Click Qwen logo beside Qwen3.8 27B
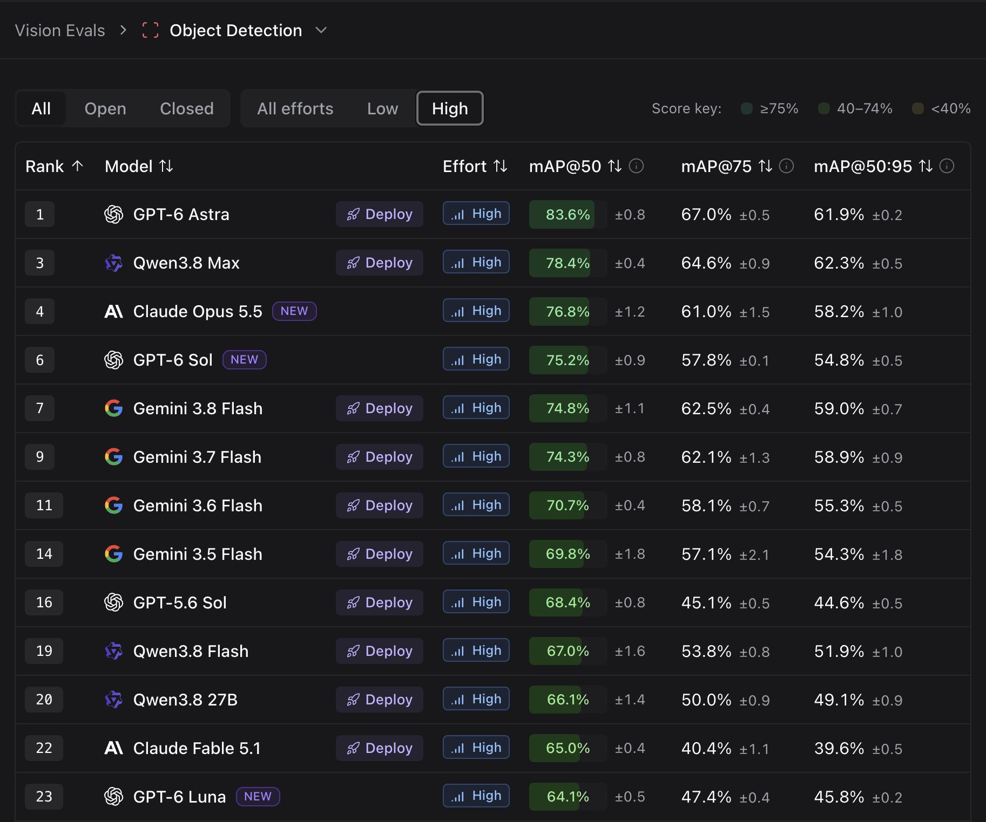986x822 pixels. pyautogui.click(x=113, y=700)
